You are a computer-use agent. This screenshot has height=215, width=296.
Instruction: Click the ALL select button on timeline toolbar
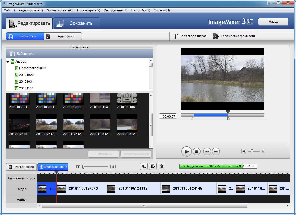tap(144, 166)
